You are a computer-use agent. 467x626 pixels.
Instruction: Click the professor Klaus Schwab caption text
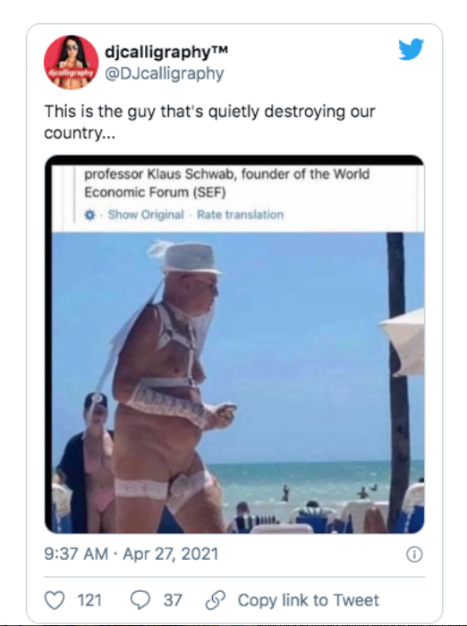226,183
